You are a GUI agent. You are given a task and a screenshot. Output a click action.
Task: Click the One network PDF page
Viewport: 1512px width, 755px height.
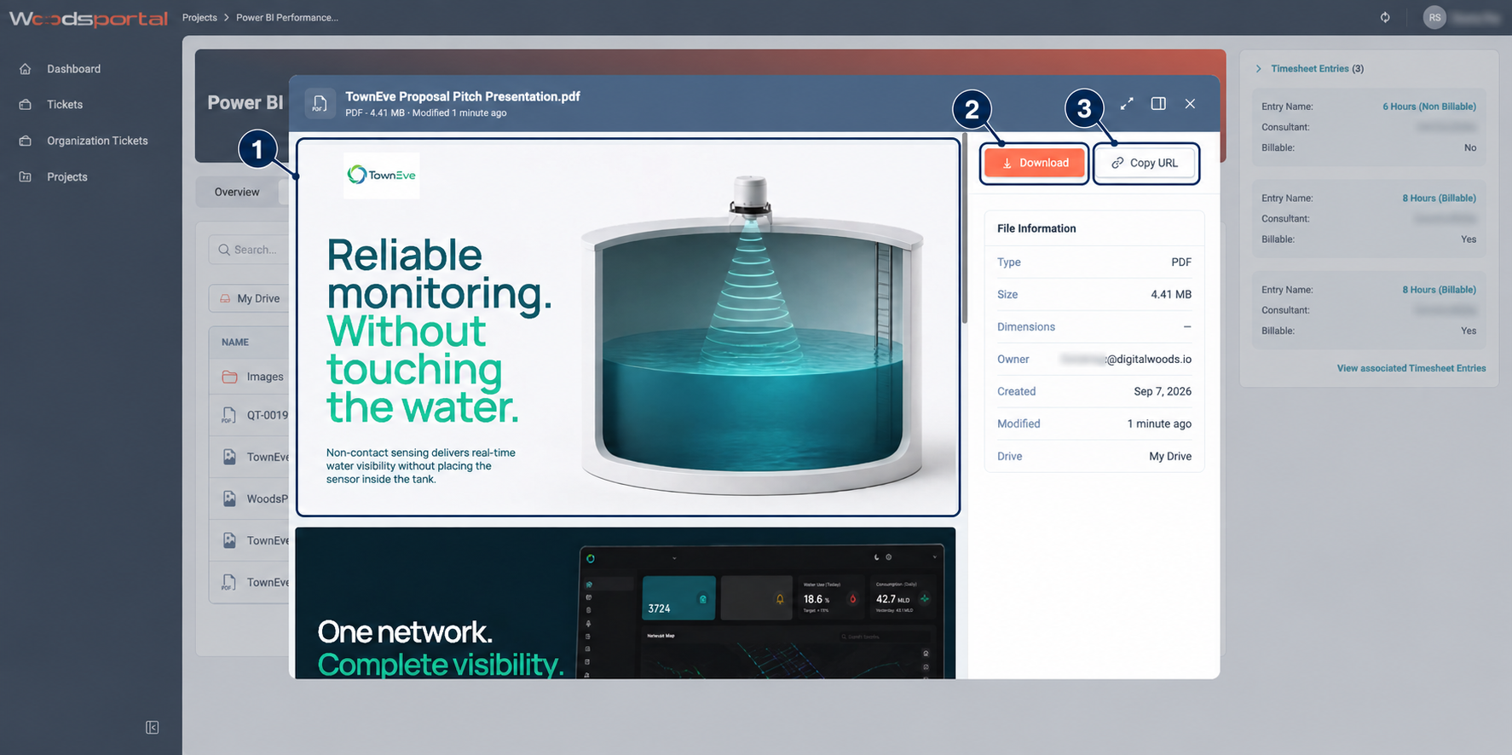(x=626, y=603)
